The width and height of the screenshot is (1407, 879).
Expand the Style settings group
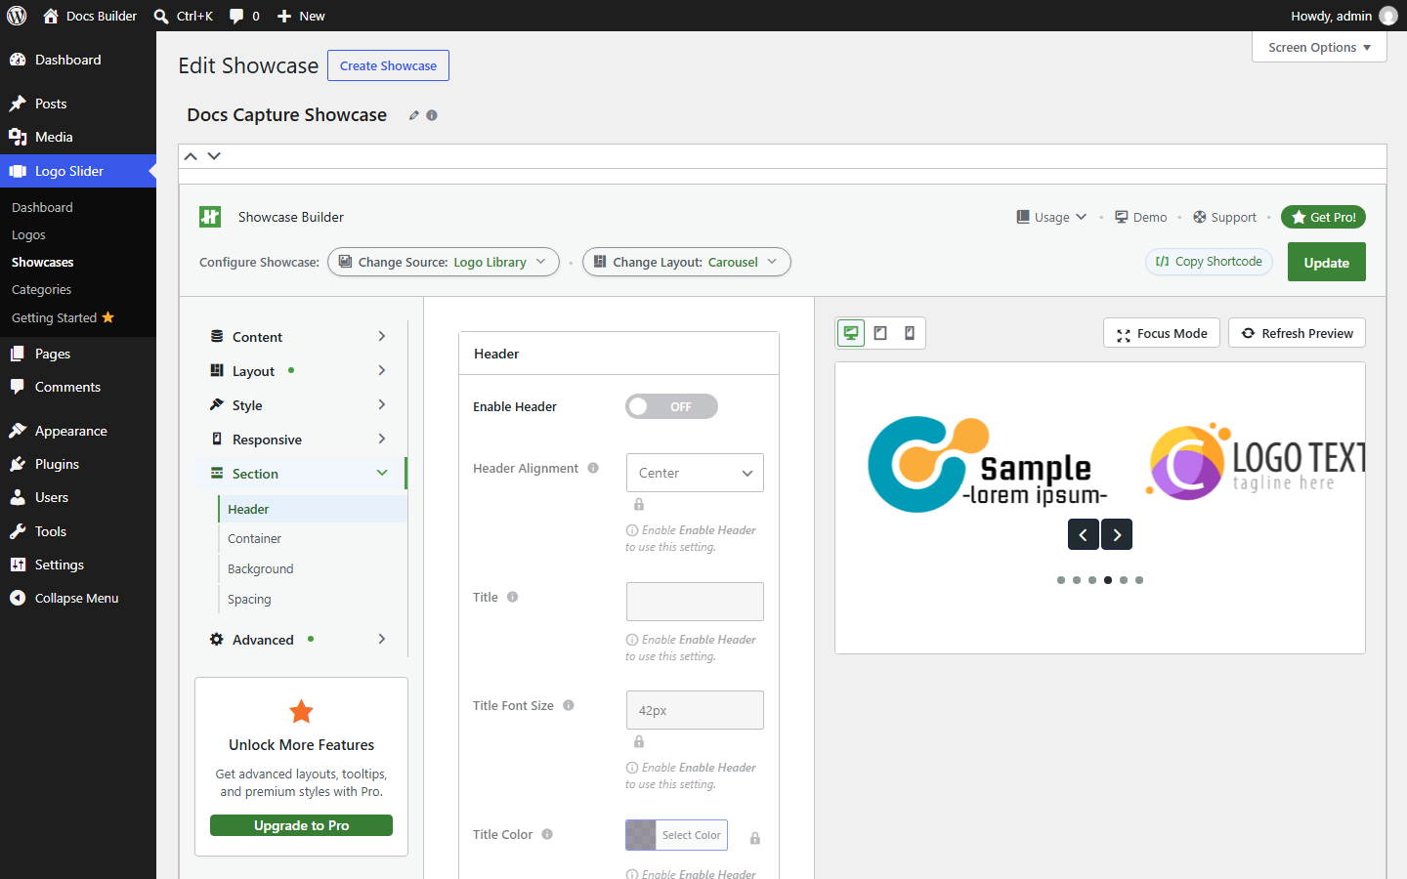pos(299,405)
